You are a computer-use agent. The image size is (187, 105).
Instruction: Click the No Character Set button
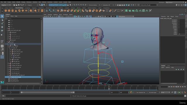(x=141, y=92)
